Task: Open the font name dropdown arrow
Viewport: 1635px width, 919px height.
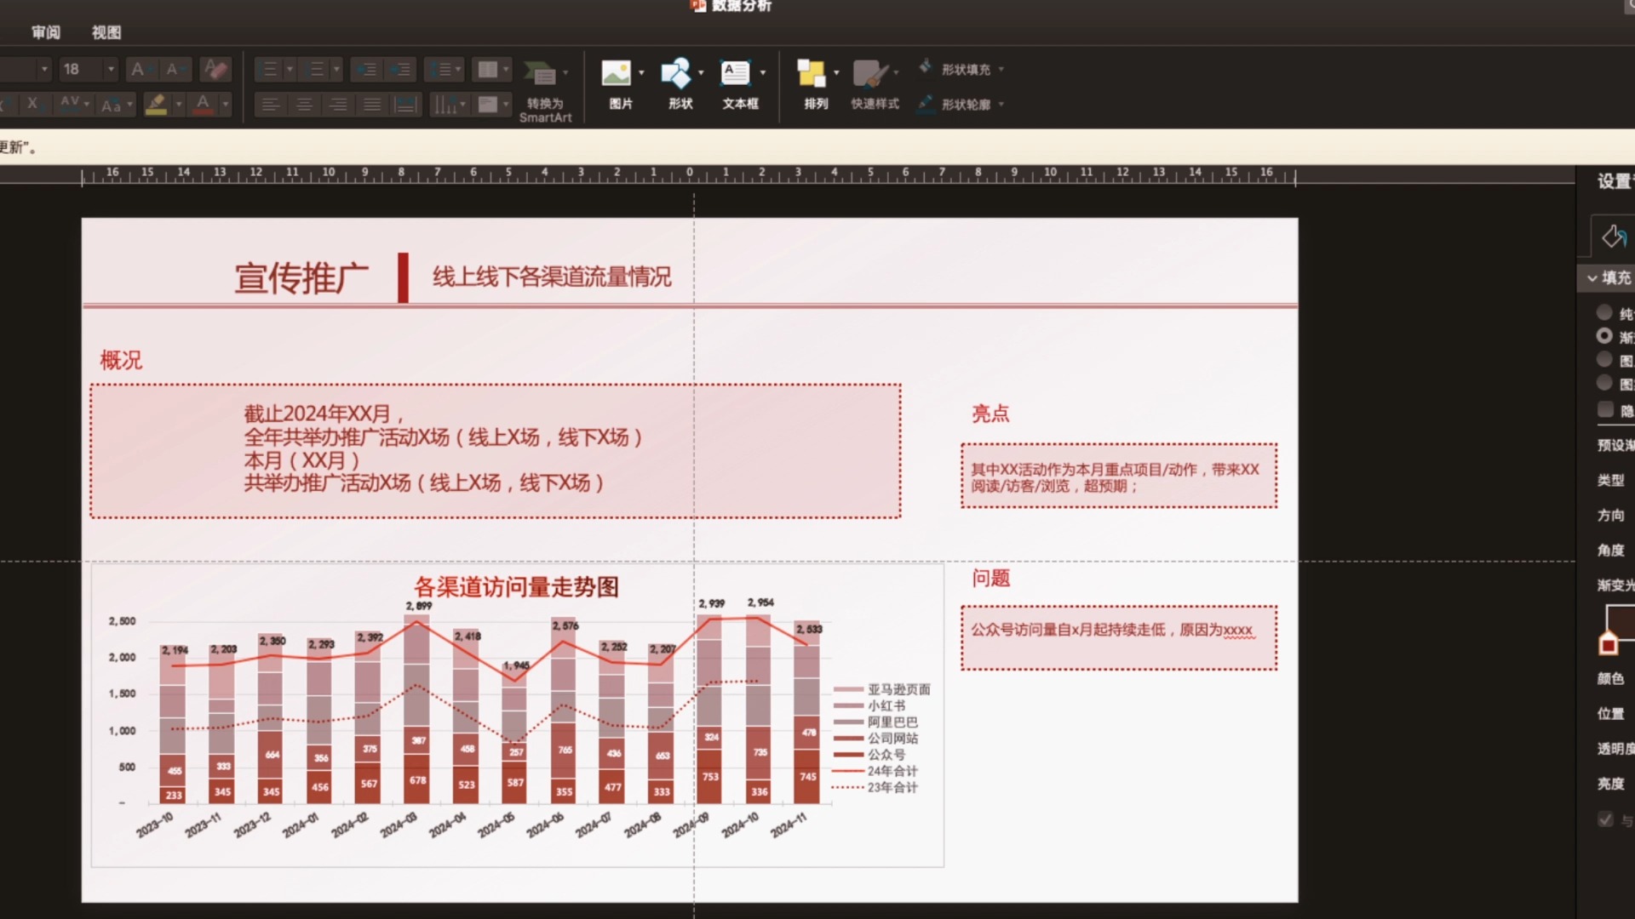Action: [x=44, y=69]
